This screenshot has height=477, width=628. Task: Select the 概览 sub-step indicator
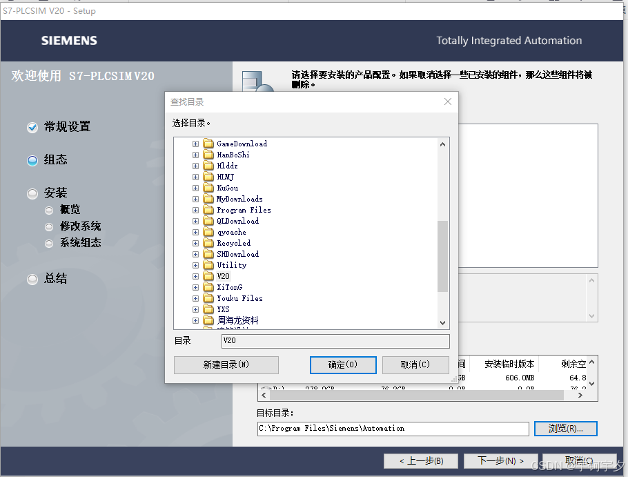49,211
